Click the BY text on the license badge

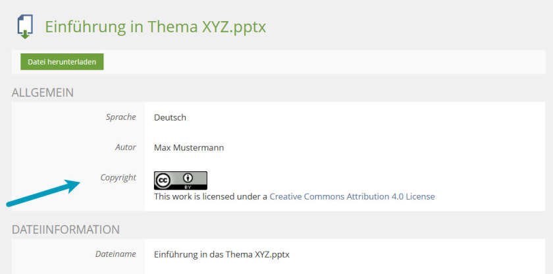click(189, 186)
